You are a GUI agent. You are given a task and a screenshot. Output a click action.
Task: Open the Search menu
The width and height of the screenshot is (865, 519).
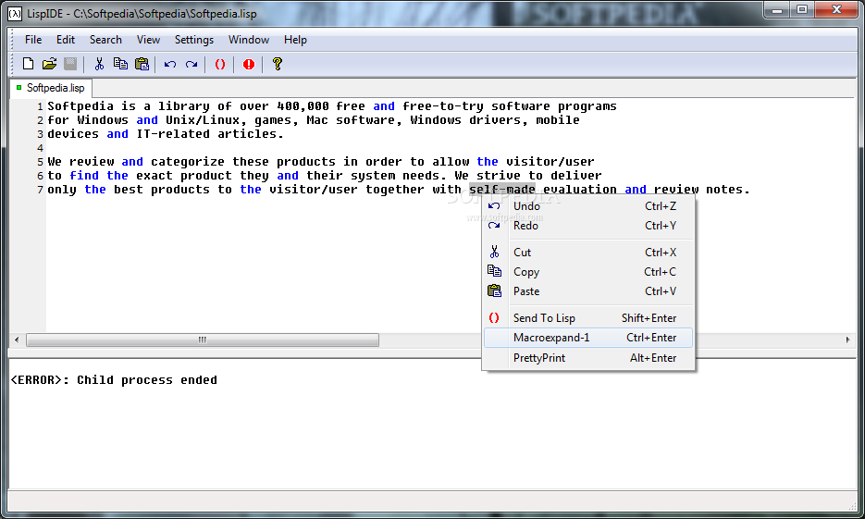point(105,40)
